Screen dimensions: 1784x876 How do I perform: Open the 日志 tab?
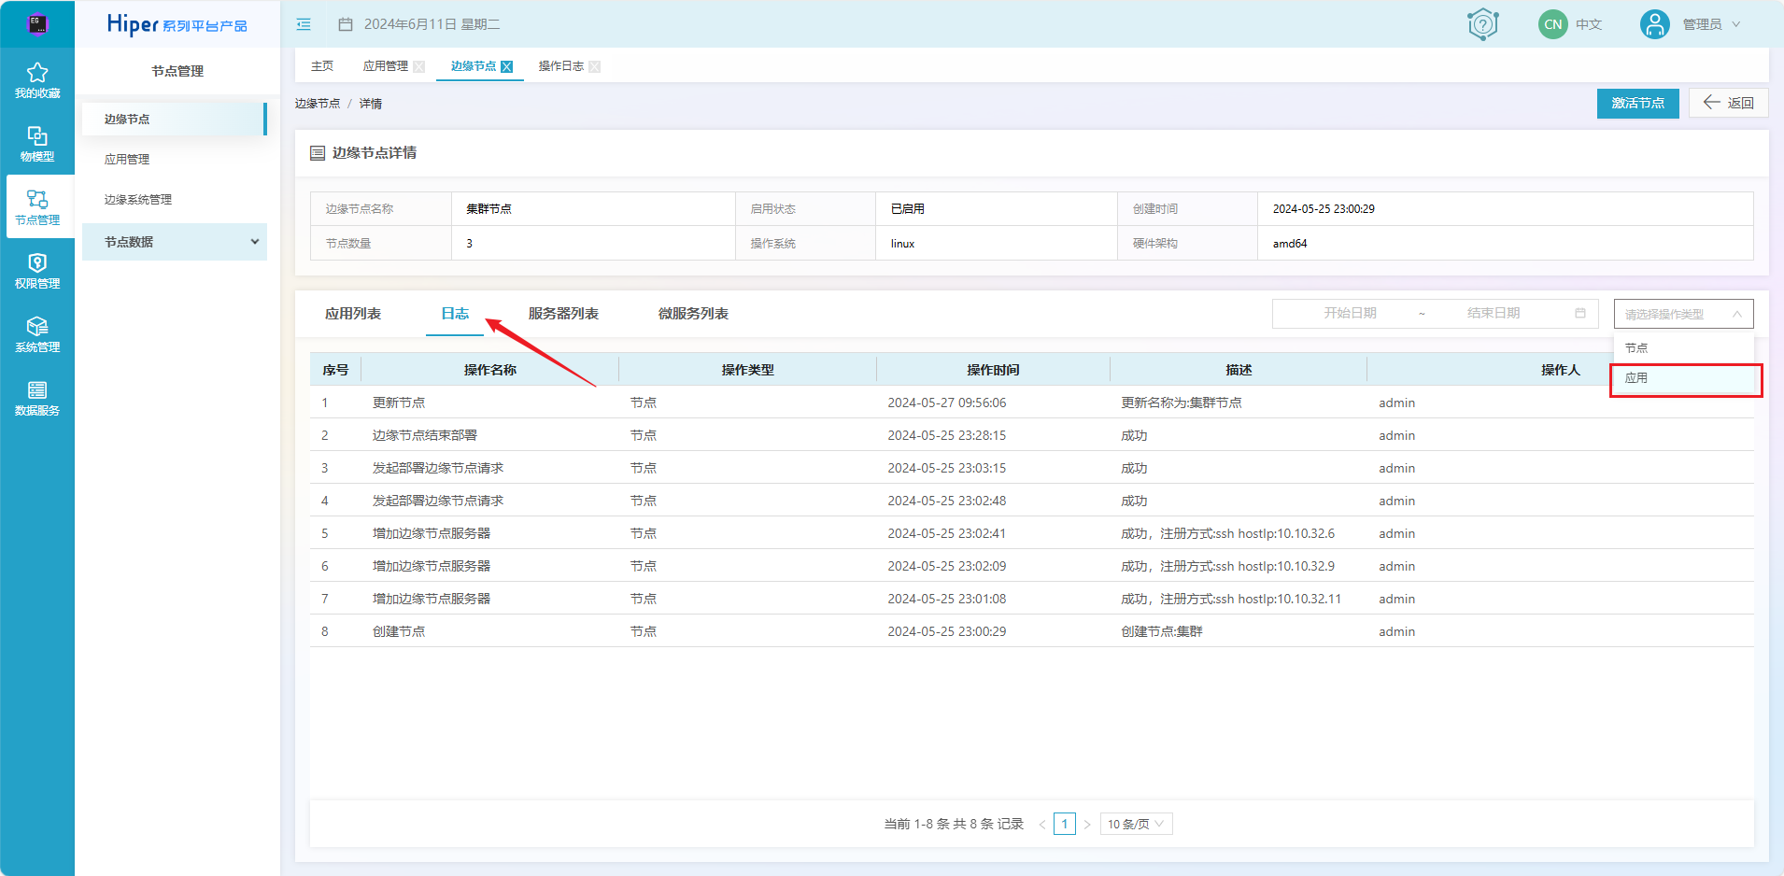[x=455, y=314]
